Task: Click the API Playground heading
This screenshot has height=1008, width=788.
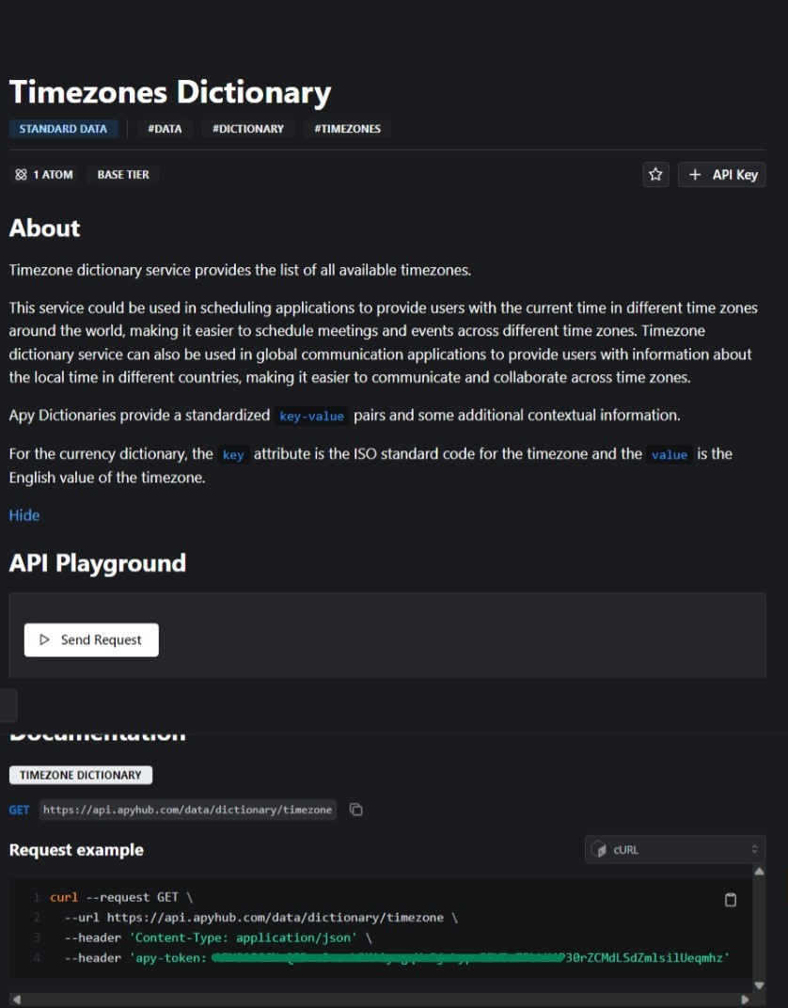Action: pos(98,563)
